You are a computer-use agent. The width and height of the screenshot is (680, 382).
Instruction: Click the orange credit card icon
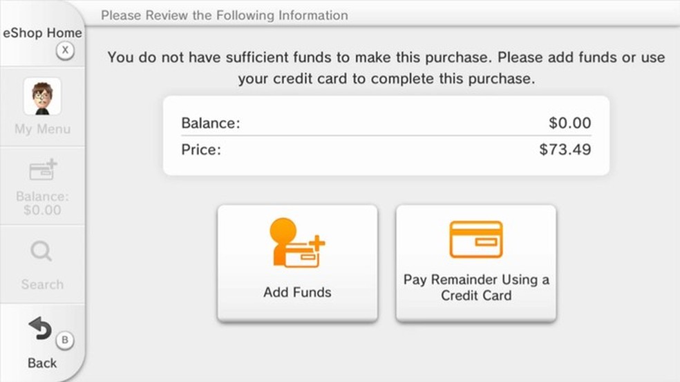[475, 239]
